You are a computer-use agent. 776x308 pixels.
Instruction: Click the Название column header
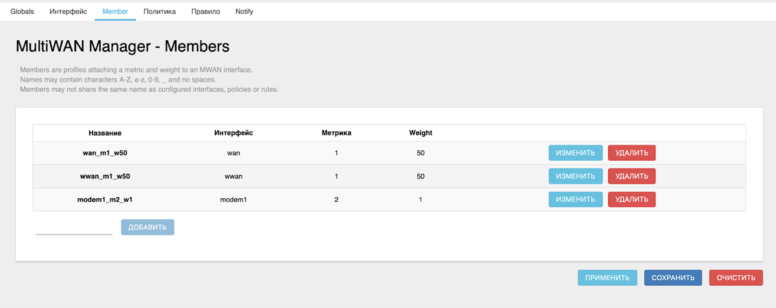[105, 133]
